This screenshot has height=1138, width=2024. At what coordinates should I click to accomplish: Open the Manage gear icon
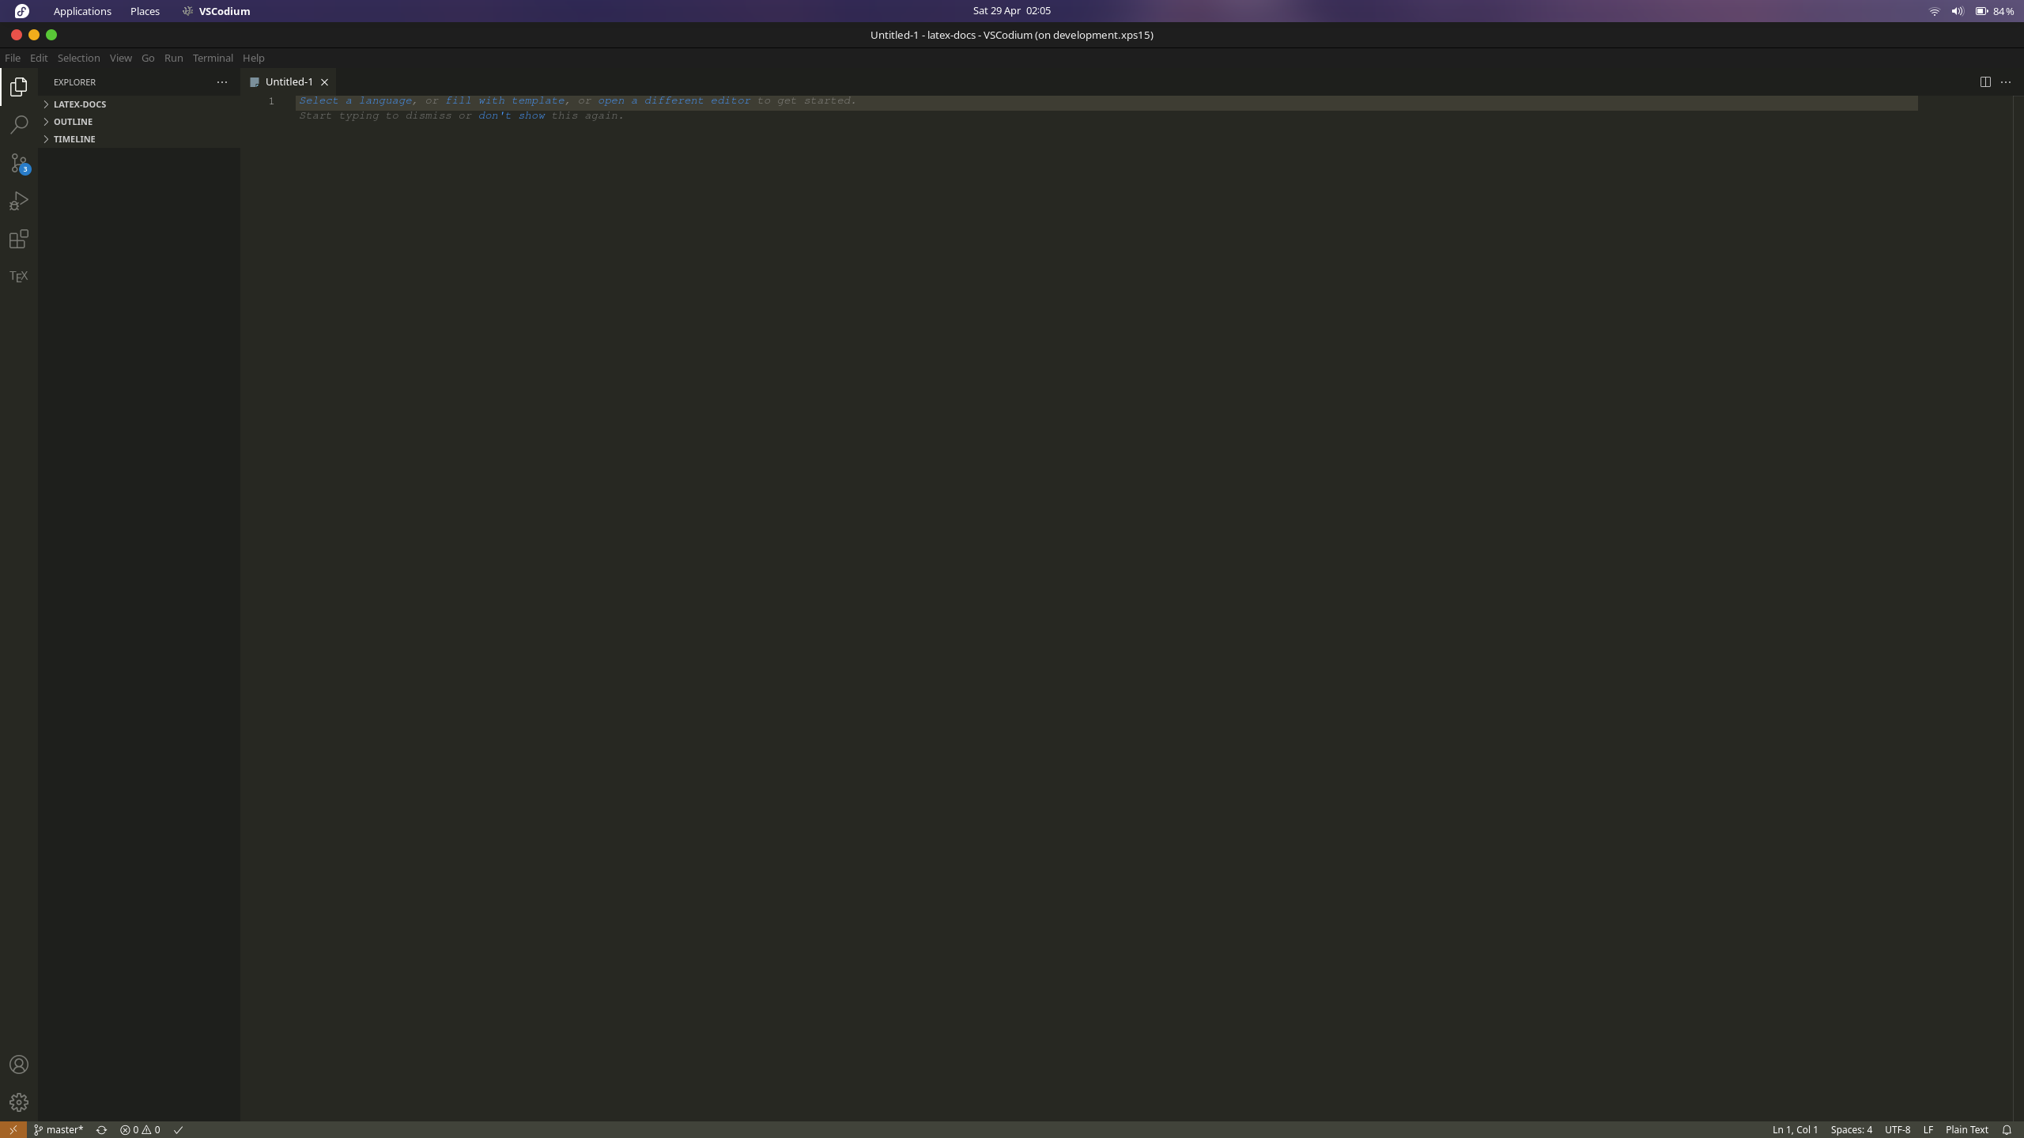19,1102
